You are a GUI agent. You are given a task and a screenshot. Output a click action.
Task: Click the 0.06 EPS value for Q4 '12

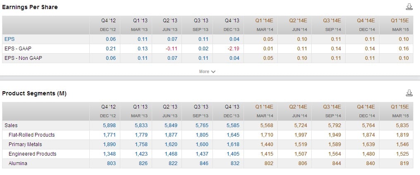click(111, 39)
